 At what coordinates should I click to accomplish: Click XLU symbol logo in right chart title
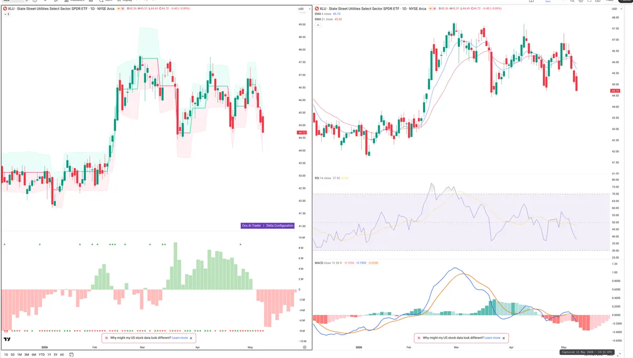pyautogui.click(x=316, y=8)
